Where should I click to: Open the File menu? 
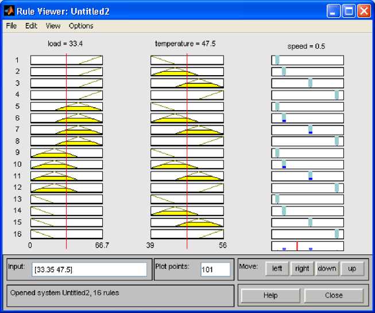point(11,26)
